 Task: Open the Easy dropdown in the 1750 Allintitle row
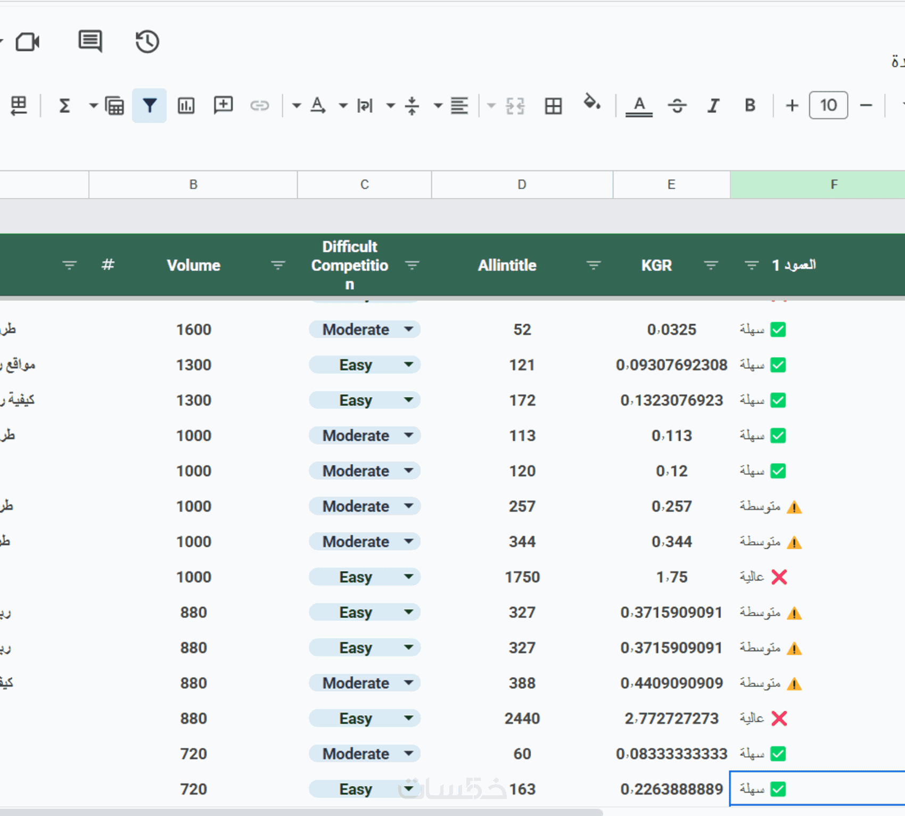(x=408, y=577)
